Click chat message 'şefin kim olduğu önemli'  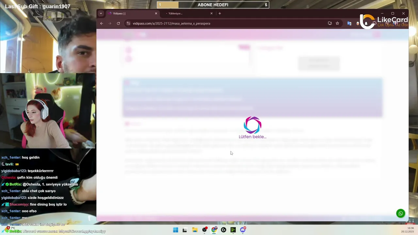pos(37,178)
